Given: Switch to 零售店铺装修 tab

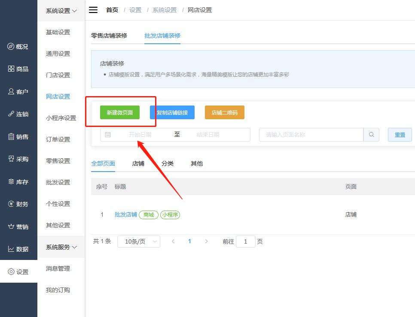Looking at the screenshot, I should coord(109,36).
